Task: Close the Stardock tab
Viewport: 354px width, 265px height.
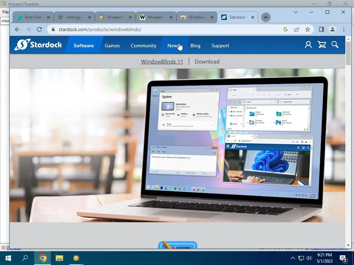Action: click(x=253, y=17)
